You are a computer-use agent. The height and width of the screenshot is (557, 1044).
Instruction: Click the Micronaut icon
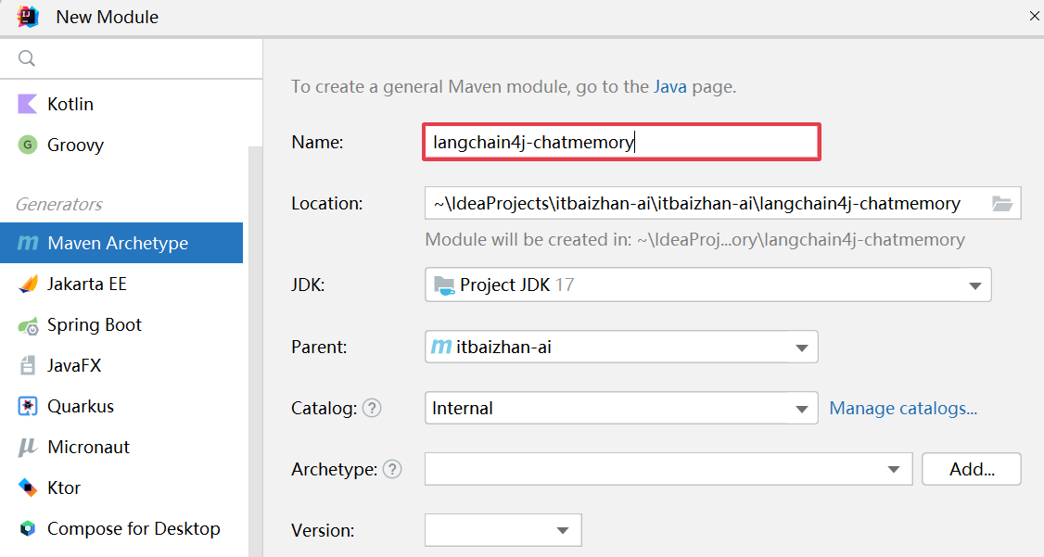click(27, 448)
